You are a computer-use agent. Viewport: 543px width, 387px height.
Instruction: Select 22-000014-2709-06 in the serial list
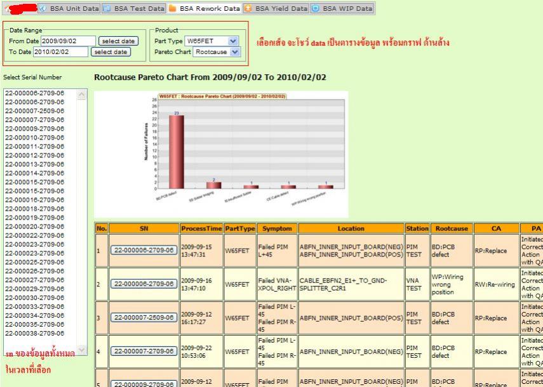[35, 173]
